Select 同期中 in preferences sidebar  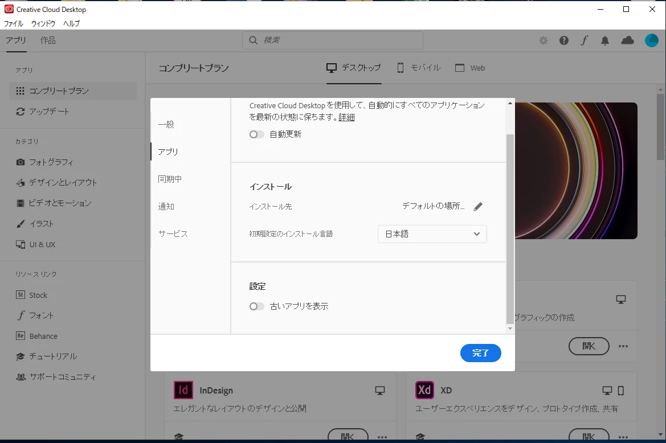pyautogui.click(x=170, y=179)
